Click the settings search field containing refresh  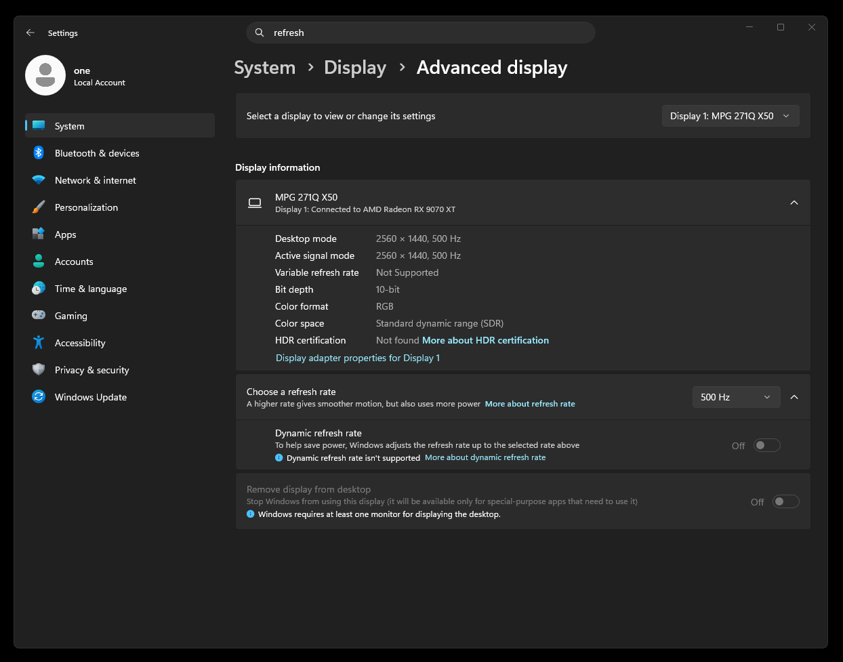coord(421,33)
